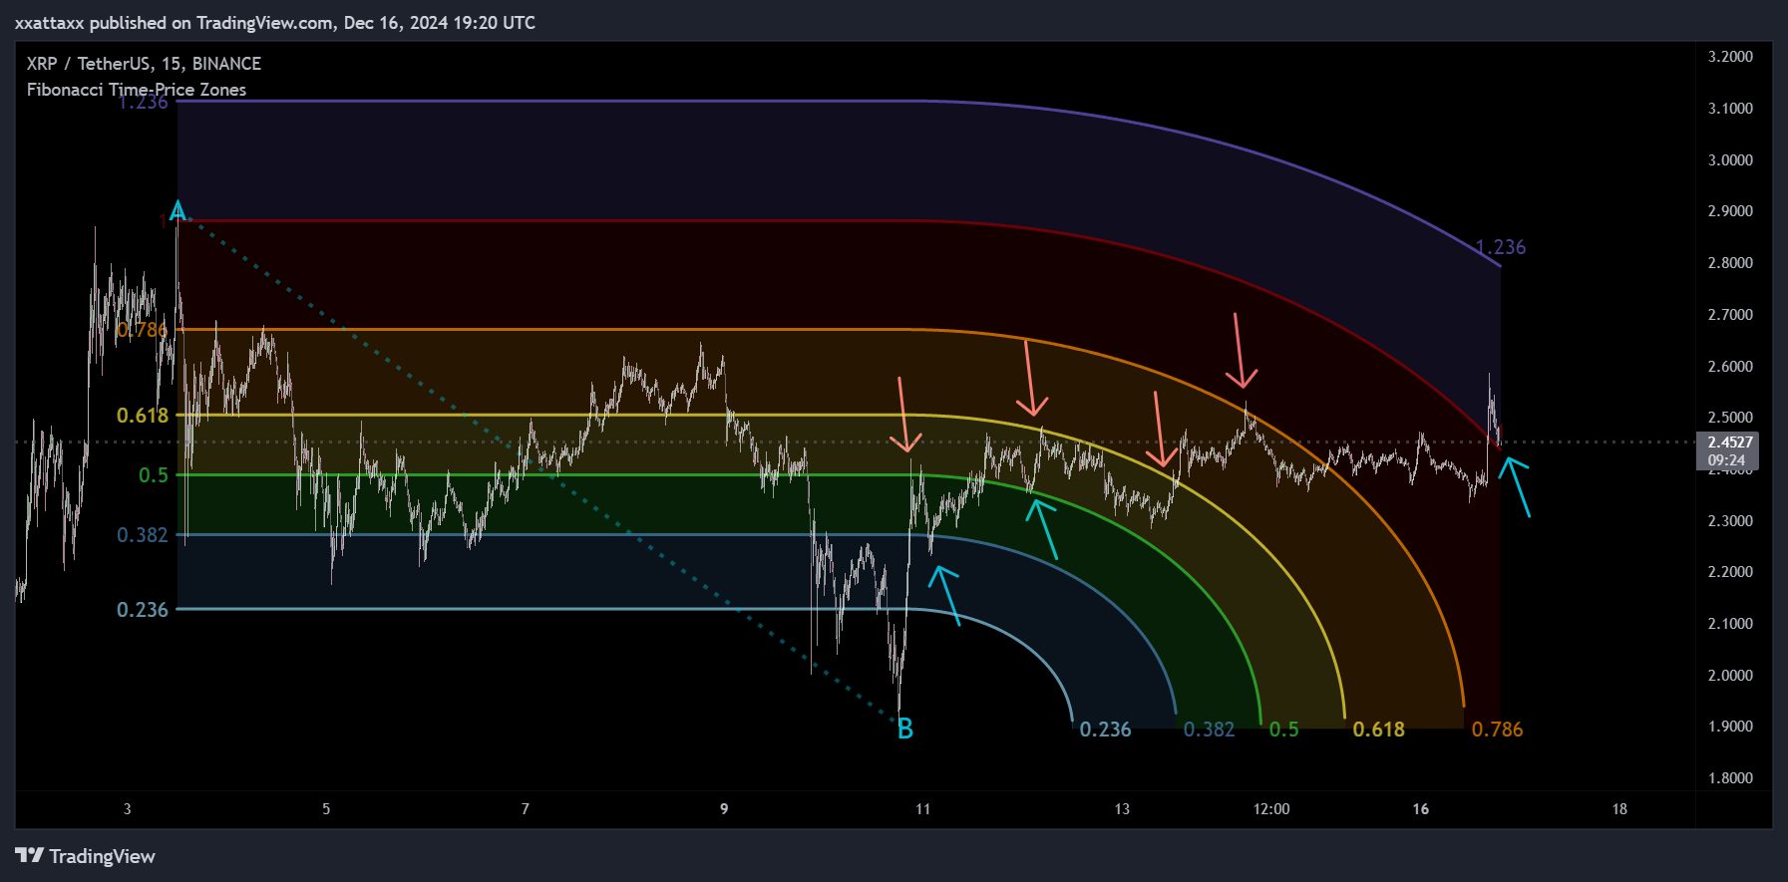The height and width of the screenshot is (882, 1788).
Task: Click the 0.382 label below the blue arc end
Action: [1210, 730]
